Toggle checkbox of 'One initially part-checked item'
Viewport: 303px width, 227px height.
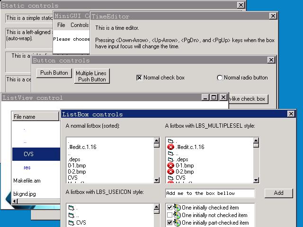pos(170,223)
